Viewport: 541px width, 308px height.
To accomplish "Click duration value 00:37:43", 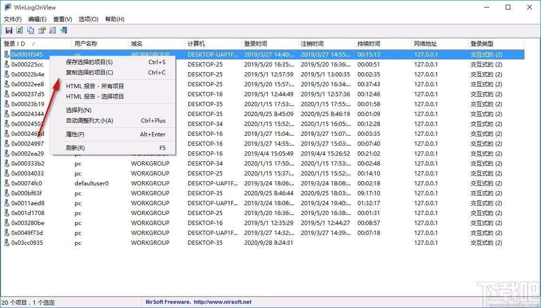I will [x=369, y=84].
